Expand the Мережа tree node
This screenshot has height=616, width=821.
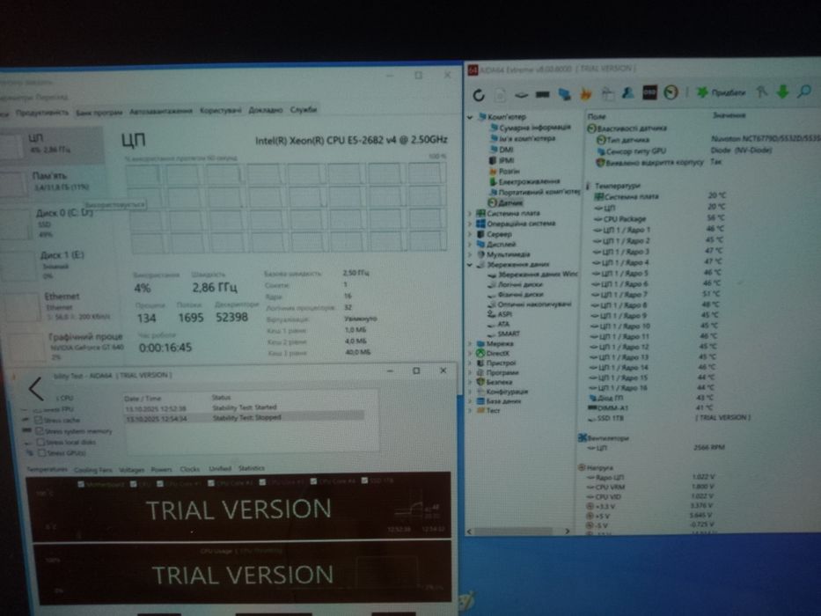[x=470, y=343]
